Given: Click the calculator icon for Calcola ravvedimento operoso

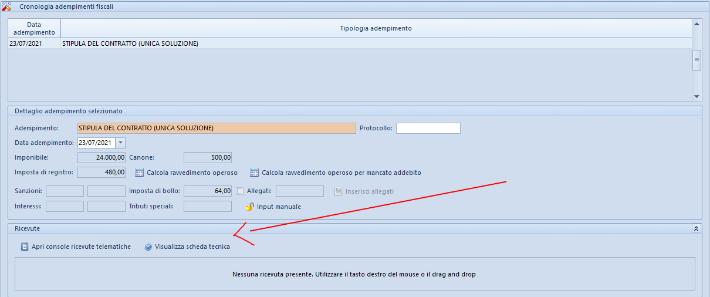Looking at the screenshot, I should click(140, 173).
